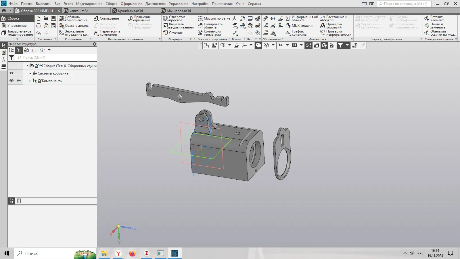This screenshot has height=259, width=460.
Task: Close the Сборка БЕЗ ИМЕНИ1 tab
Action: click(59, 11)
